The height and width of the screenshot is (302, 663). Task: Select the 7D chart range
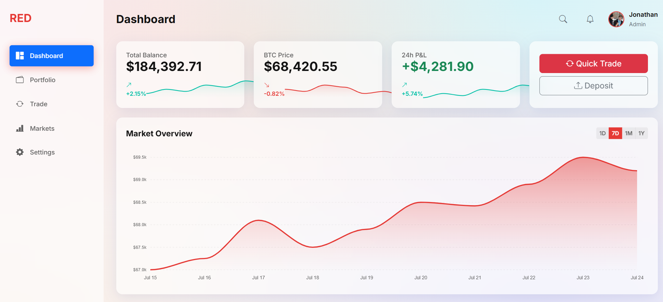point(615,133)
